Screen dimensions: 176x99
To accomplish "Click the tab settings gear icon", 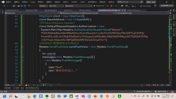I will click(171, 10).
